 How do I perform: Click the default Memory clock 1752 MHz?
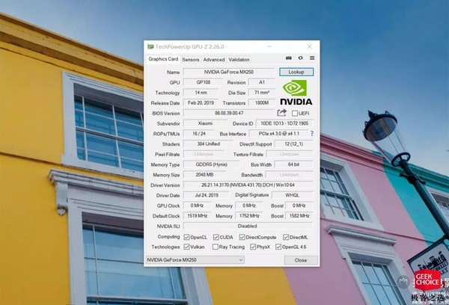pyautogui.click(x=249, y=216)
